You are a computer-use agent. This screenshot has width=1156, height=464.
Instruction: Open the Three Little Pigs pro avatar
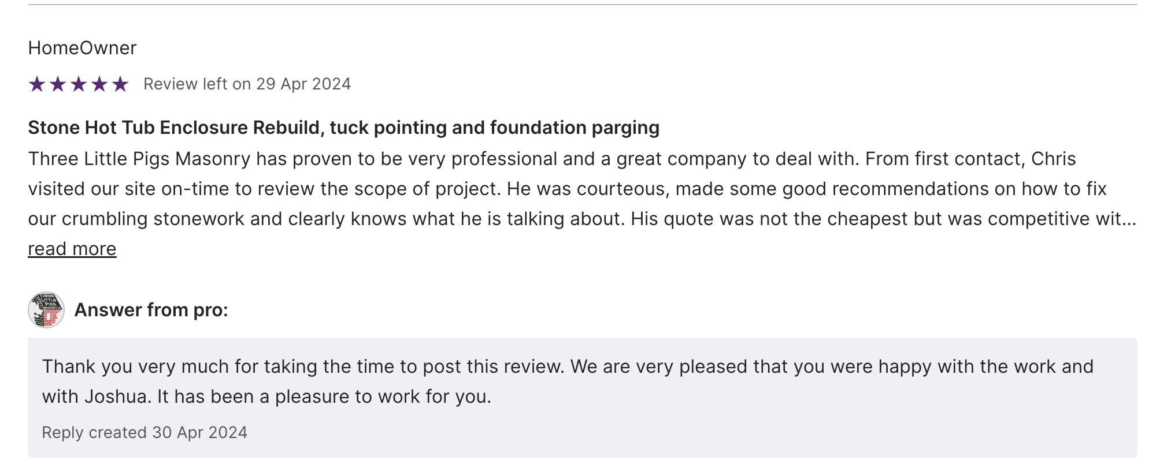46,310
